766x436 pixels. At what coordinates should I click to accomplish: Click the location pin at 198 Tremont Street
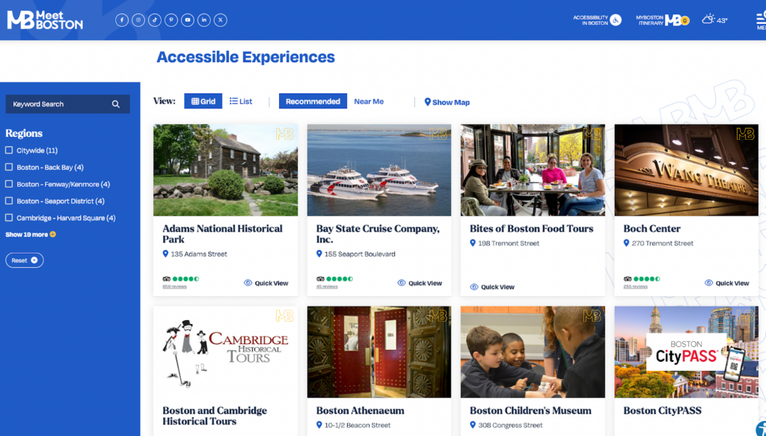tap(473, 243)
